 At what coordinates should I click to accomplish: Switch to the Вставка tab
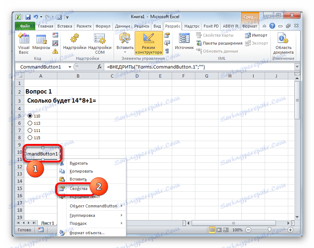pos(65,26)
